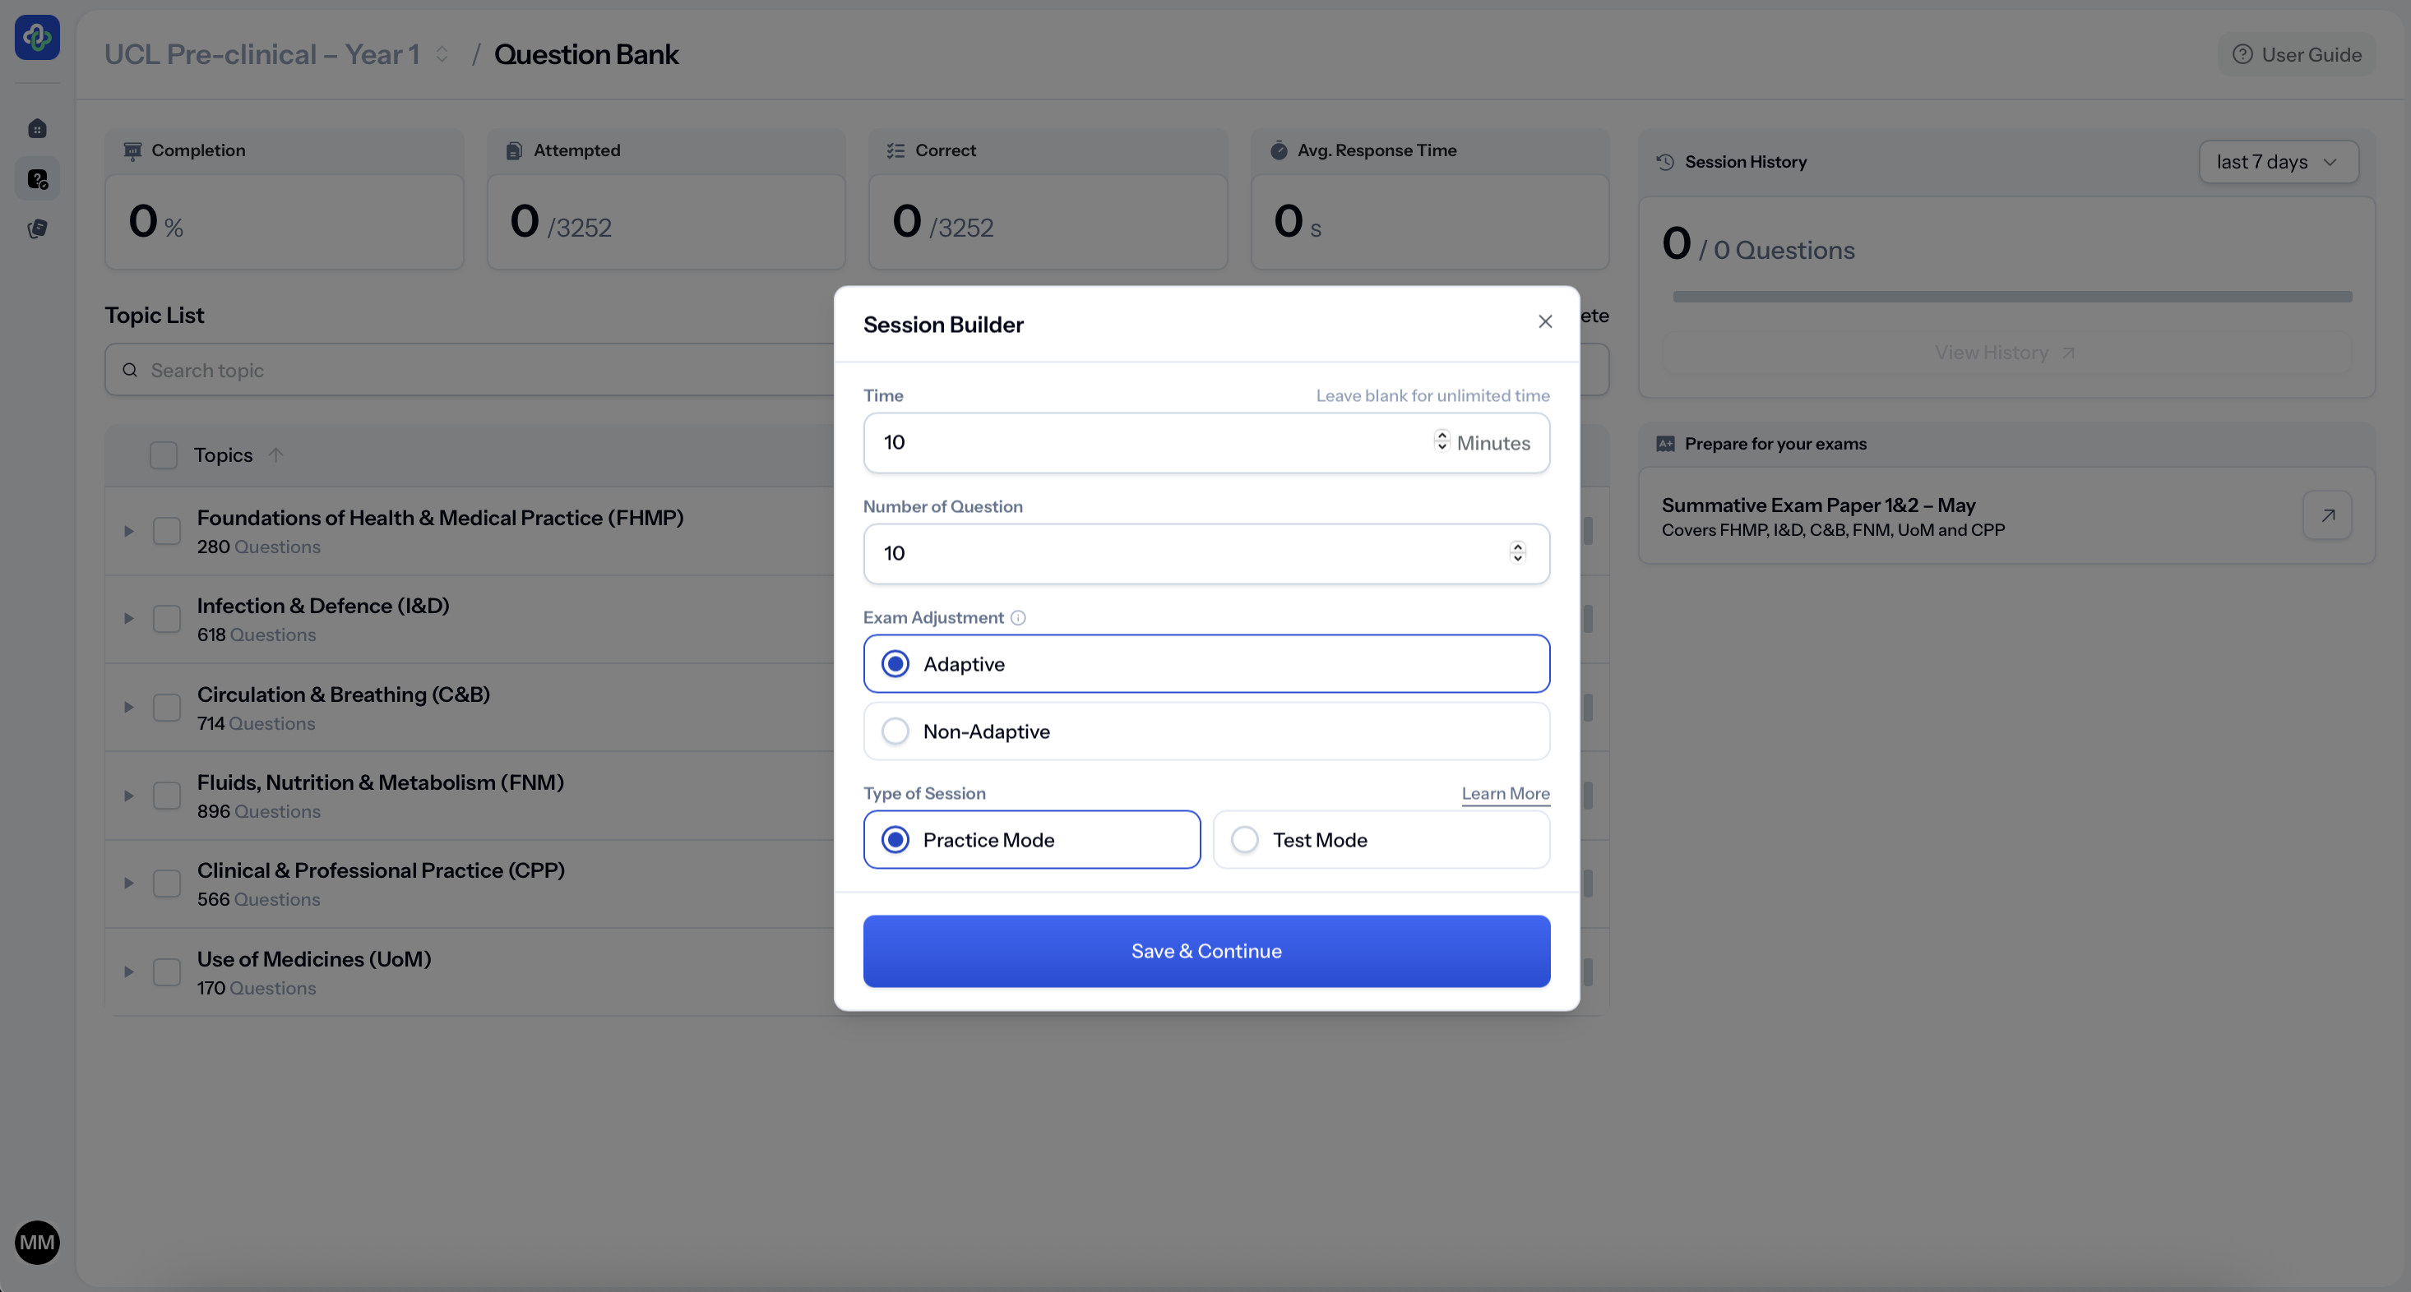Screen dimensions: 2411x1292
Task: Click the app logo icon in sidebar
Action: (38, 38)
